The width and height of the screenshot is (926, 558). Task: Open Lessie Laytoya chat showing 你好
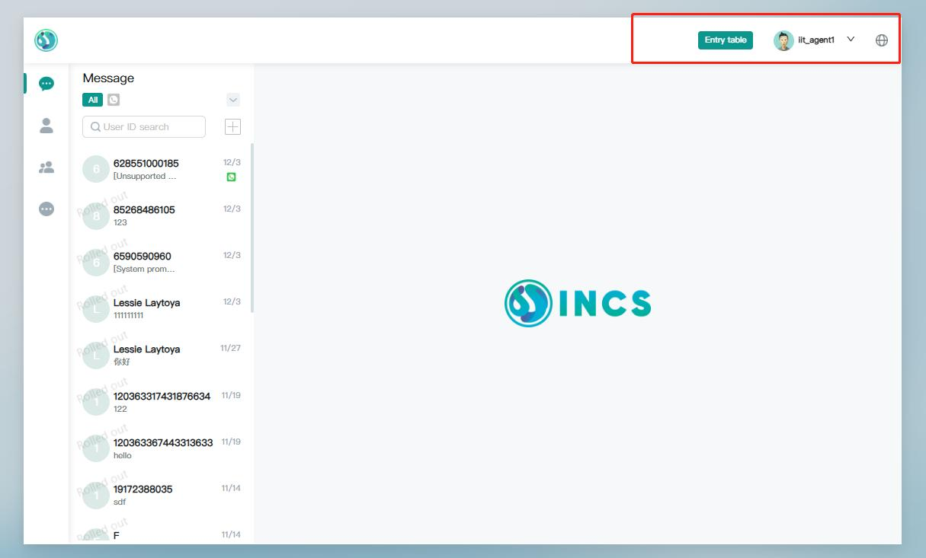point(162,355)
